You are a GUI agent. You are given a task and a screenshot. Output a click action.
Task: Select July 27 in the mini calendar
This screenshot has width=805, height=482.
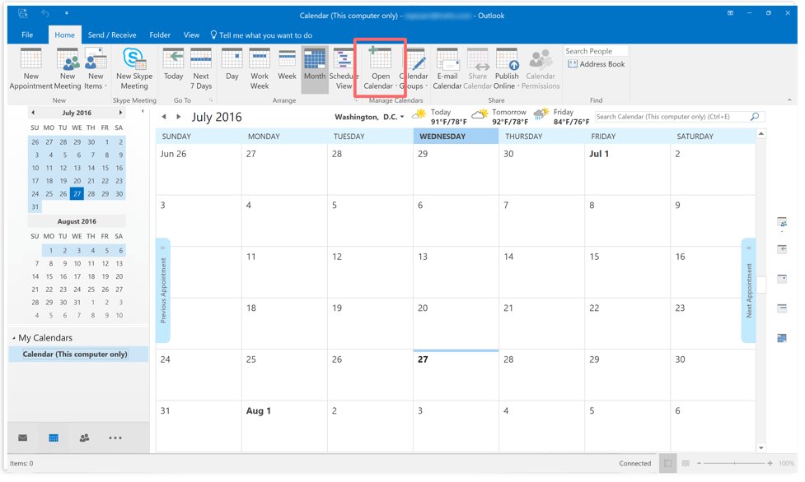(x=77, y=194)
